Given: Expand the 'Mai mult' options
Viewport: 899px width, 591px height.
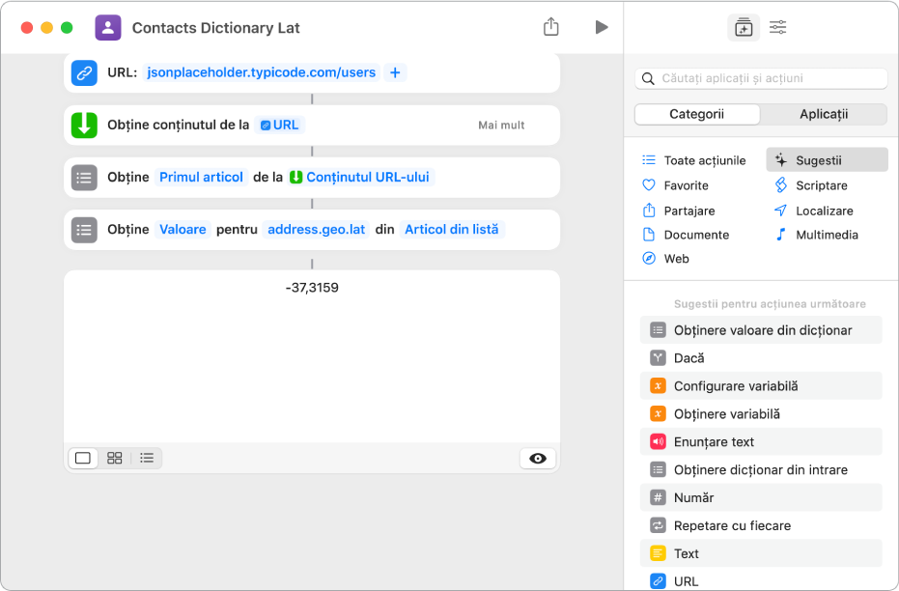Looking at the screenshot, I should pos(501,125).
